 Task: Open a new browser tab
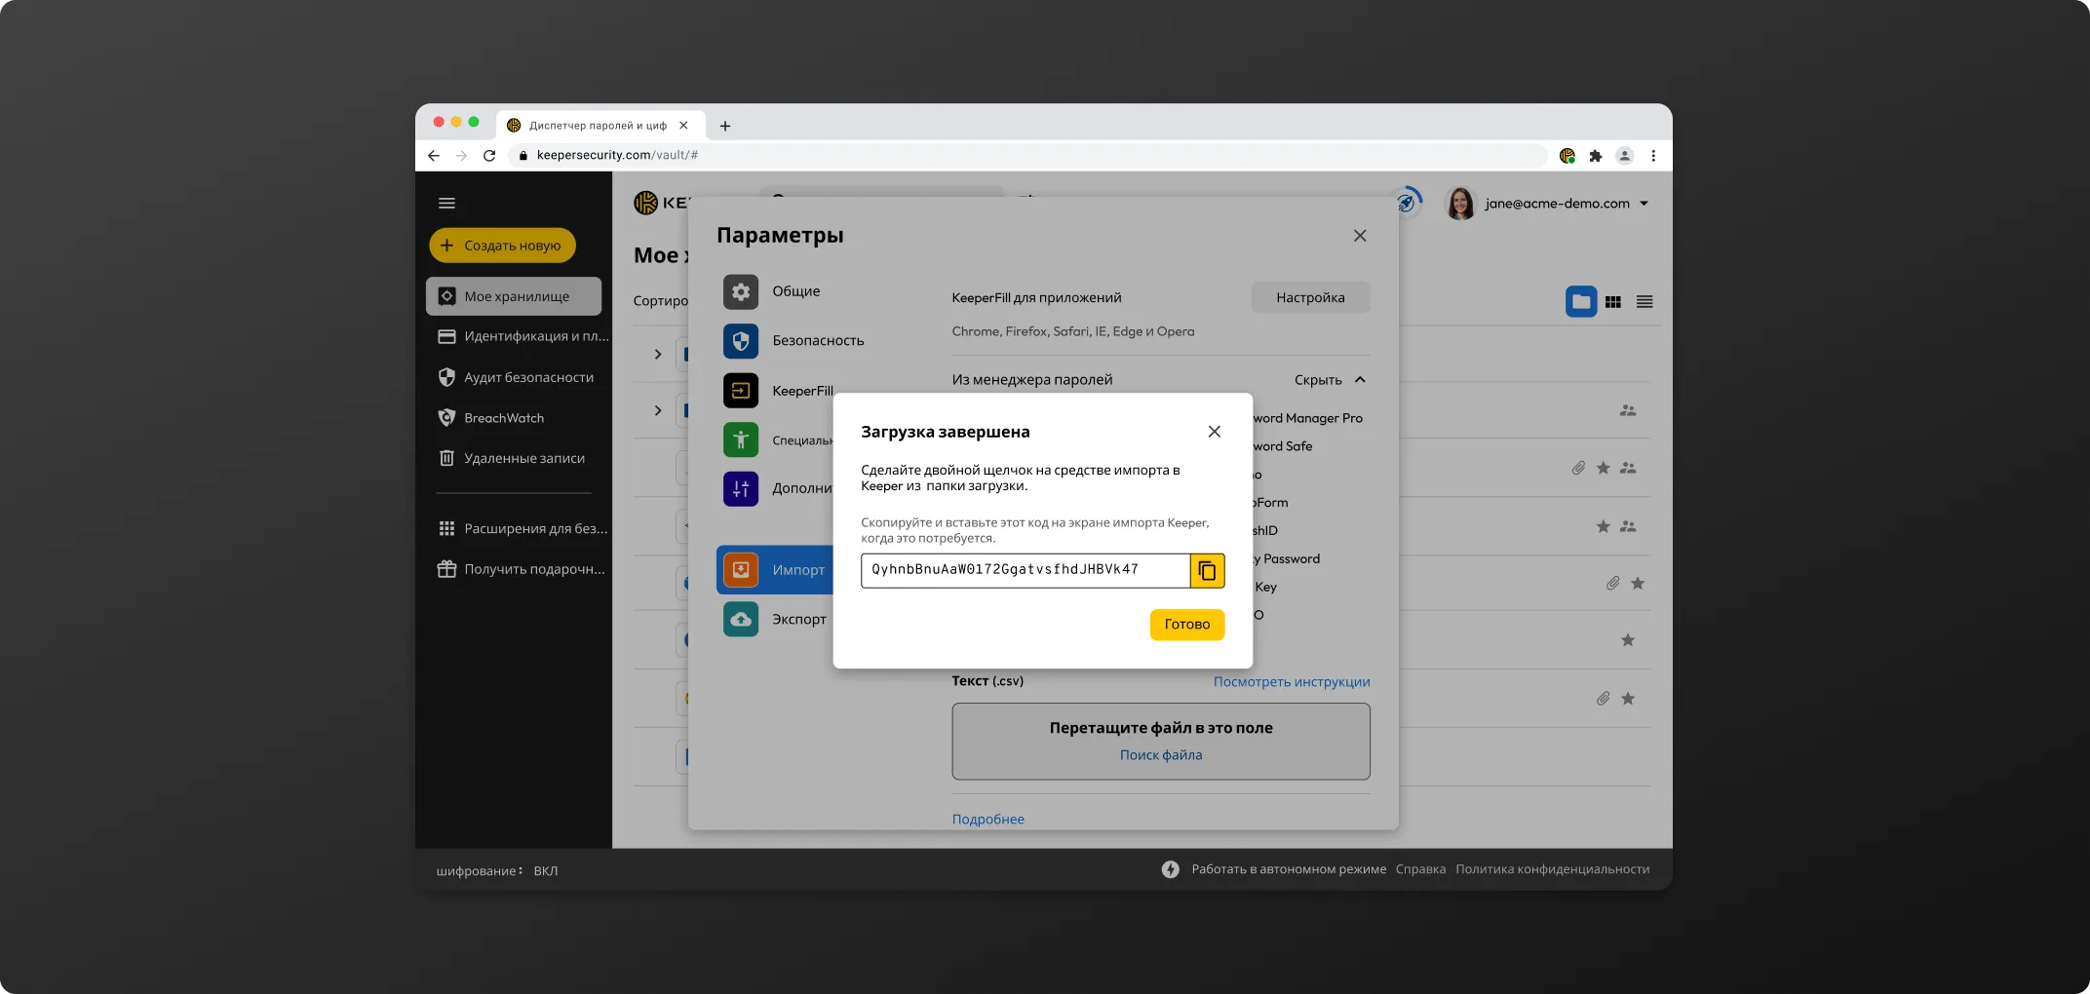(724, 126)
